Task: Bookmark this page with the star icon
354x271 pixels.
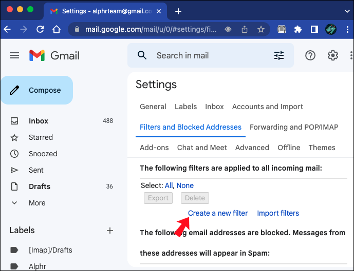Action: click(x=261, y=29)
